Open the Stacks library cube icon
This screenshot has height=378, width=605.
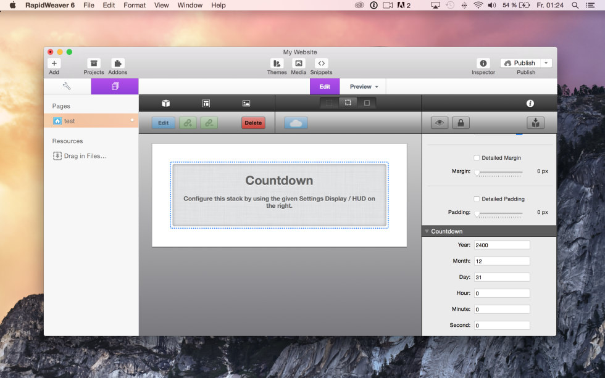click(x=166, y=103)
